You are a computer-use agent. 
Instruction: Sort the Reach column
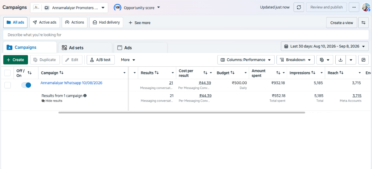coord(341,73)
